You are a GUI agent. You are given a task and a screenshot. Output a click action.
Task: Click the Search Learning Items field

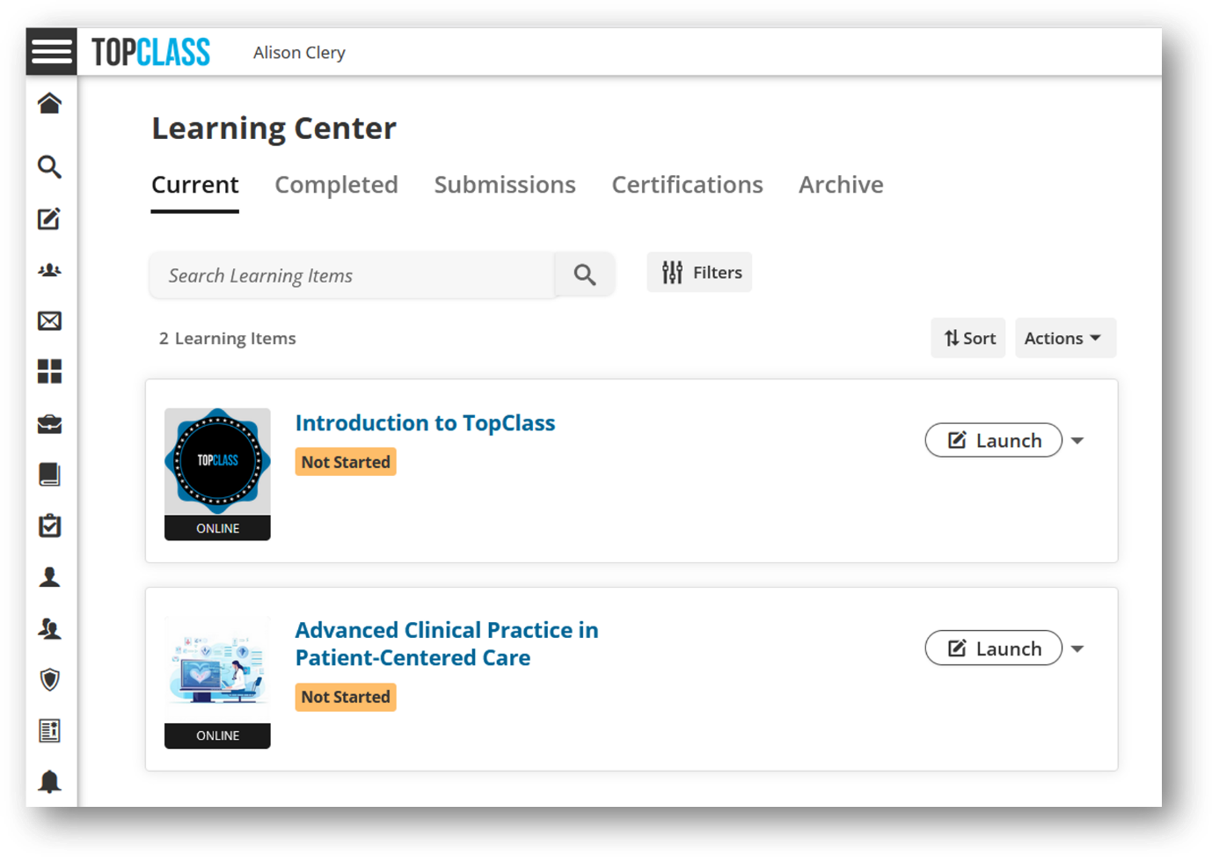pyautogui.click(x=353, y=275)
